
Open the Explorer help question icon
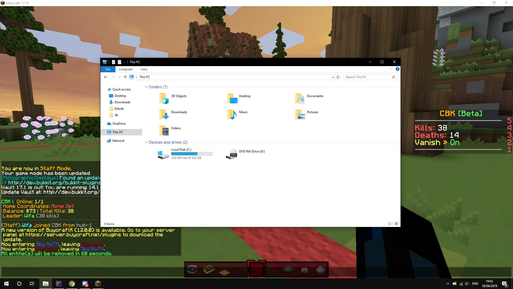[397, 69]
